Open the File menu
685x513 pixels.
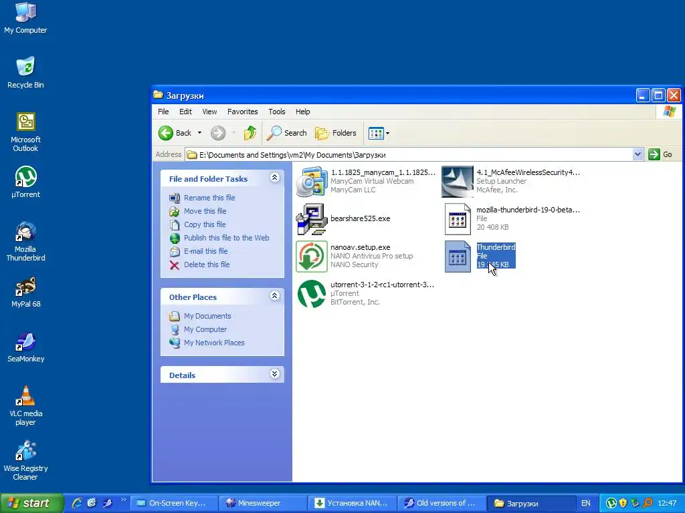(163, 112)
